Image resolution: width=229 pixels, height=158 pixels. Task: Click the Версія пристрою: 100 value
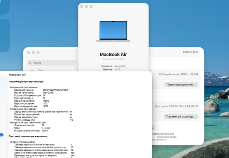45,103
